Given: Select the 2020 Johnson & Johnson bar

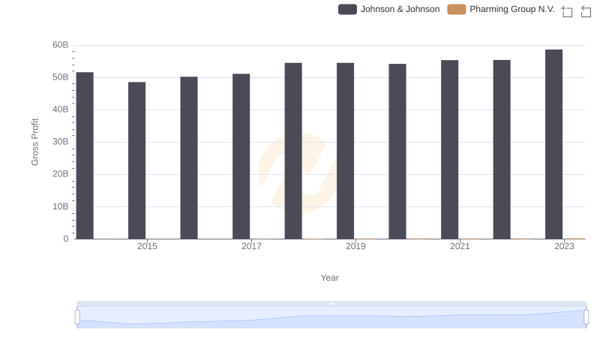Looking at the screenshot, I should click(397, 151).
